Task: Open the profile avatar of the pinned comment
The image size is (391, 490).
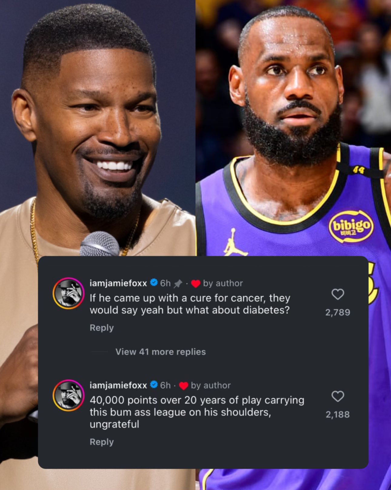Action: click(69, 293)
